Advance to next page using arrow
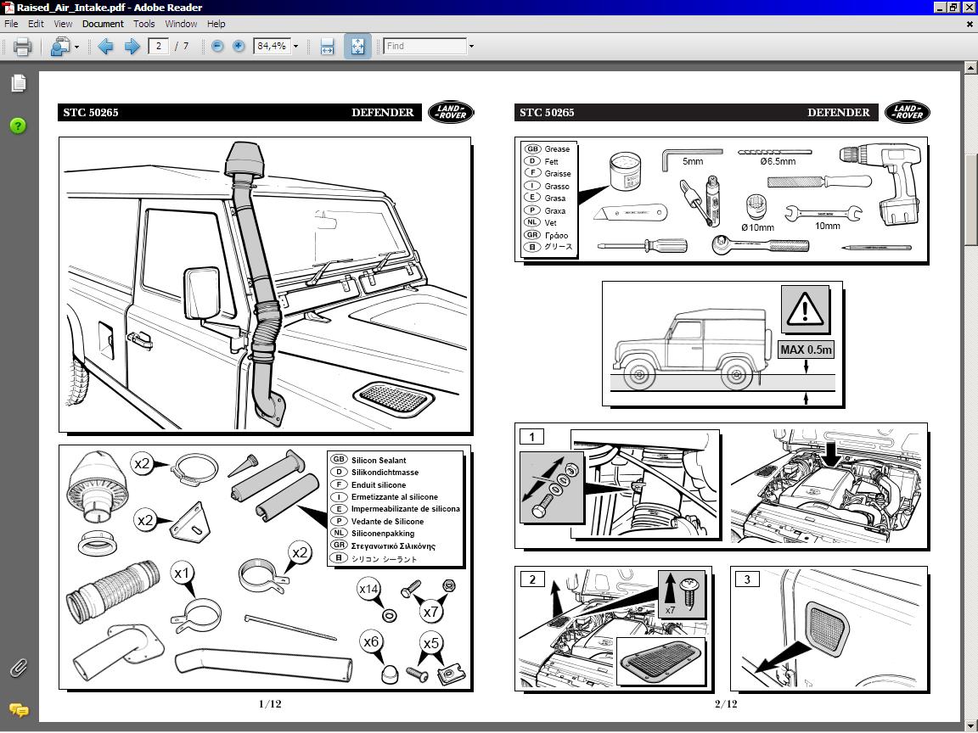The image size is (978, 733). point(132,47)
